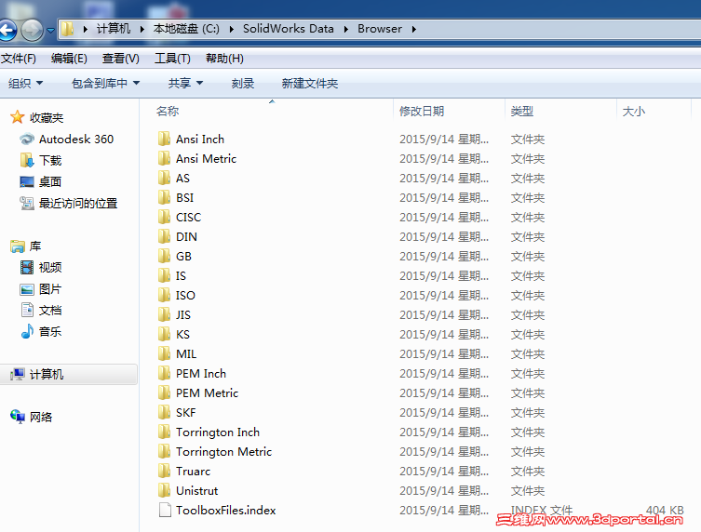Click the folder icon in address bar
Viewport: 701px width, 532px height.
68,29
